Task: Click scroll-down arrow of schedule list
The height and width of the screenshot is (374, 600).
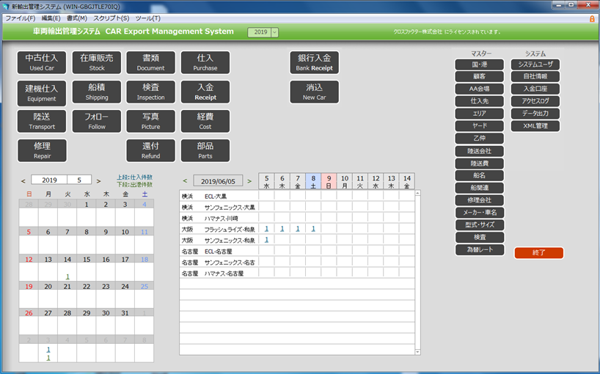Action: [418, 352]
